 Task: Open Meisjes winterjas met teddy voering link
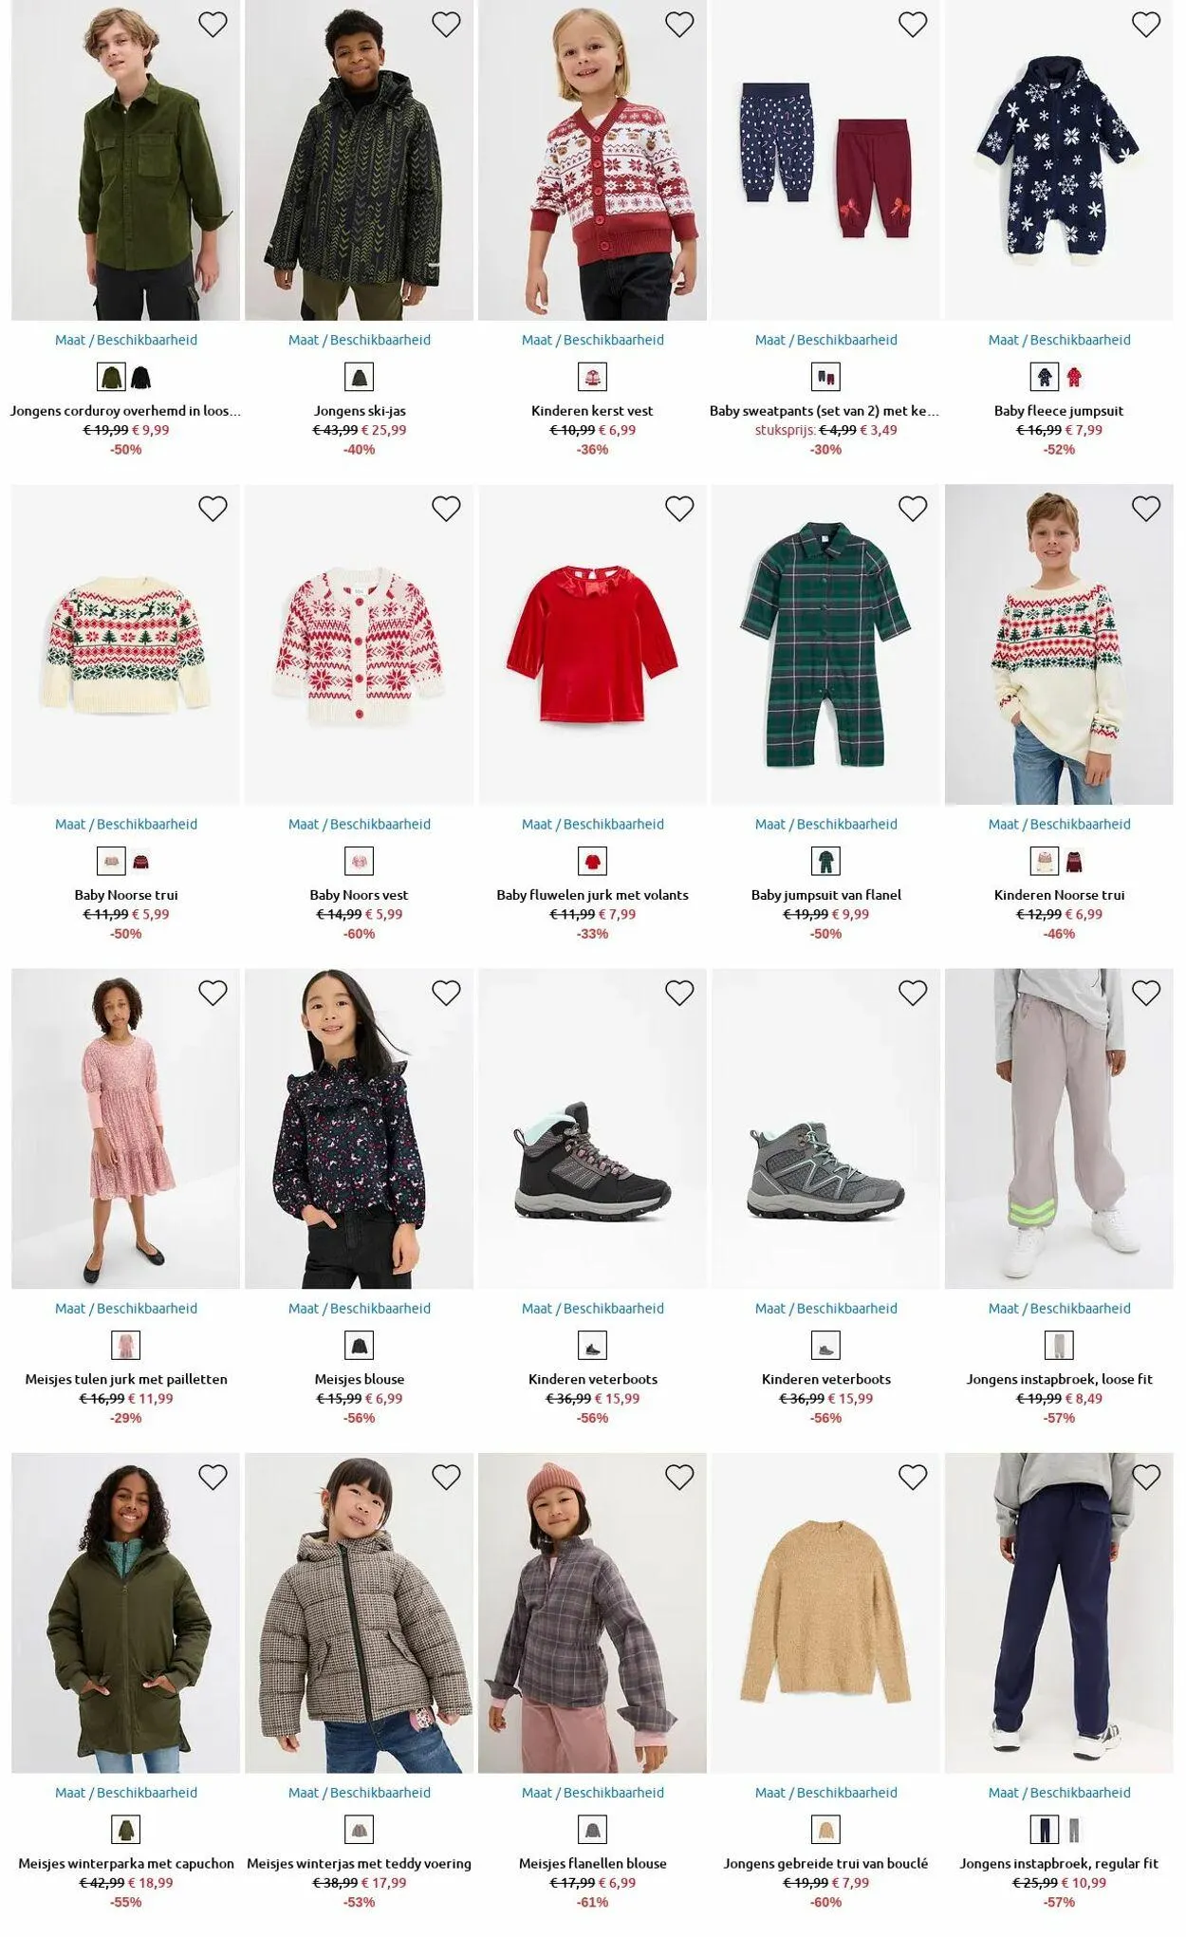tap(360, 1863)
